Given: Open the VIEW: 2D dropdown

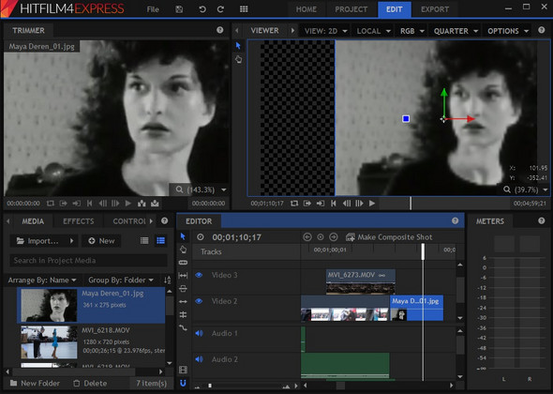Looking at the screenshot, I should point(325,31).
